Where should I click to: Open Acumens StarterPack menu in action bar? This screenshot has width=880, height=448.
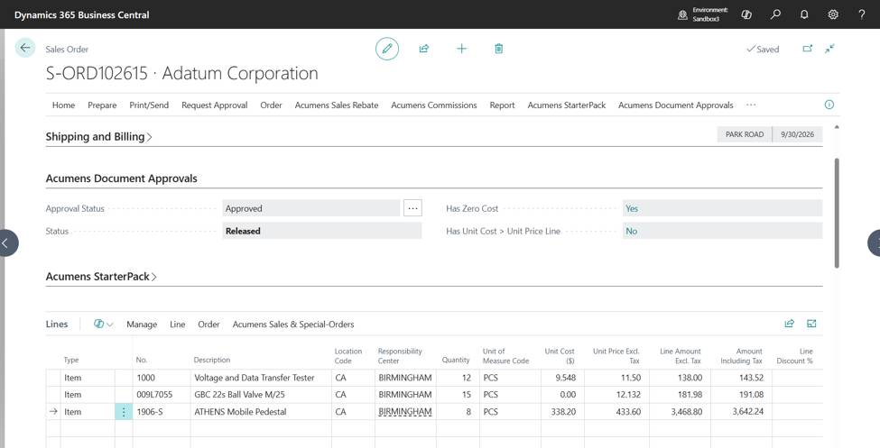click(566, 105)
